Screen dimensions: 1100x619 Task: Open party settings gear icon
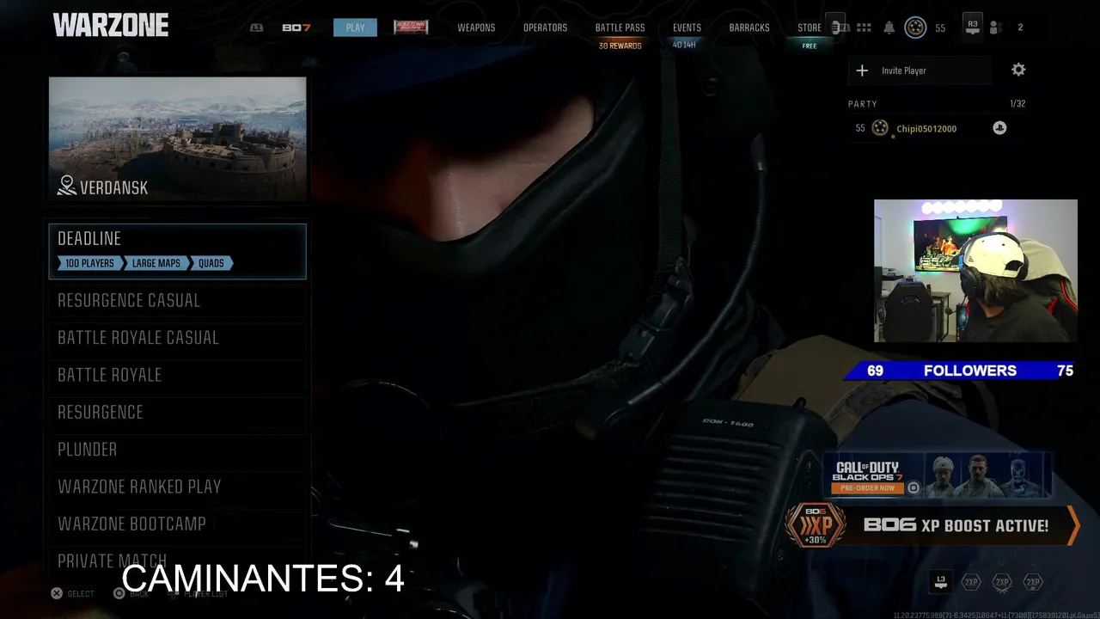click(1018, 70)
